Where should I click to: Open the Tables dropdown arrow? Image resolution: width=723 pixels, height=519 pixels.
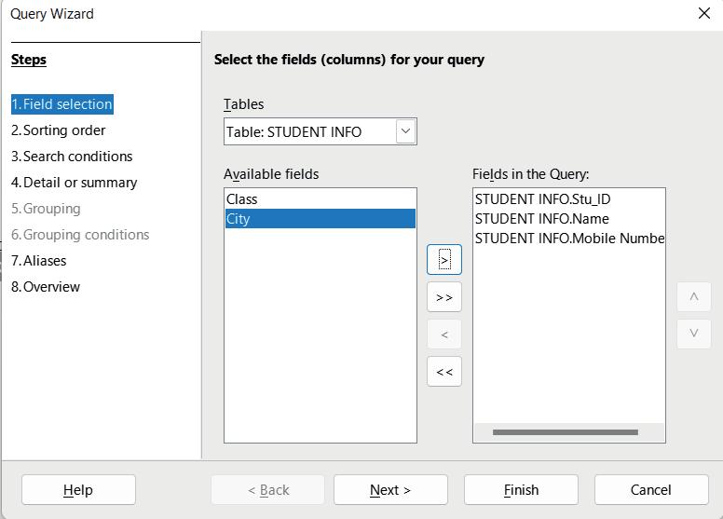(x=405, y=131)
